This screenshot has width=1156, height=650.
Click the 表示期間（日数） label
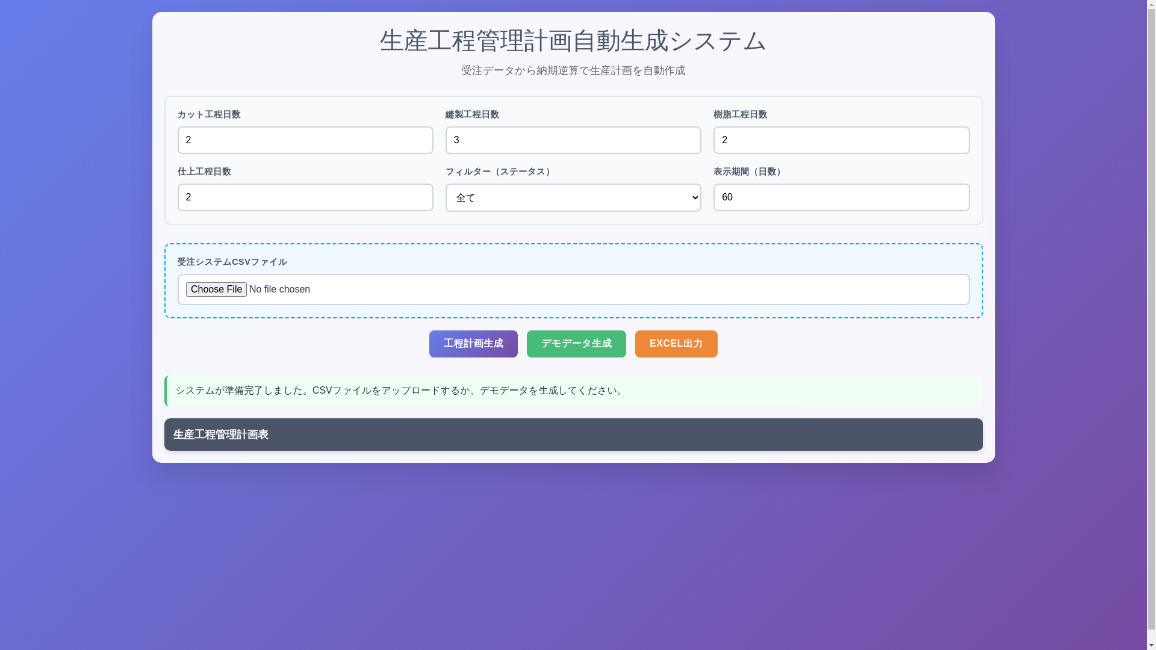coord(749,172)
